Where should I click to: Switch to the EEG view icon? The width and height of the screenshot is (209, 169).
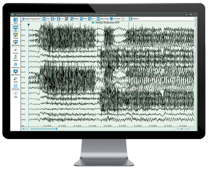point(15,28)
